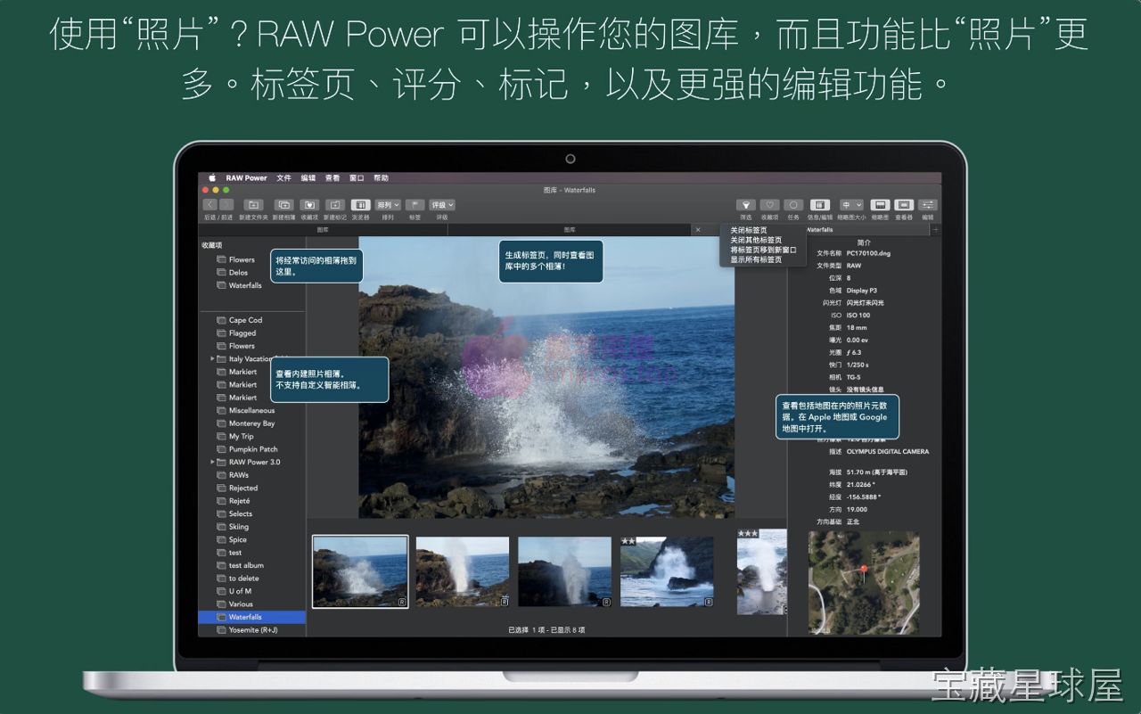Click the OLYMPUS DIGITAL CAMERA description value

[x=887, y=452]
